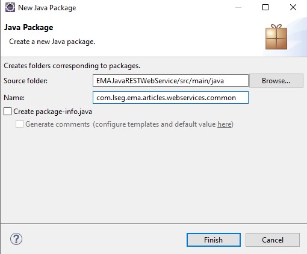Click the 'Java Package' bold heading

[x=28, y=28]
